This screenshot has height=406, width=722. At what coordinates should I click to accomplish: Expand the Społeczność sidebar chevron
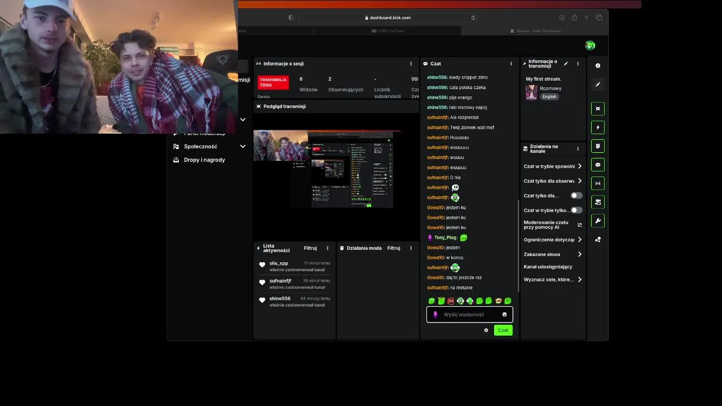[243, 147]
